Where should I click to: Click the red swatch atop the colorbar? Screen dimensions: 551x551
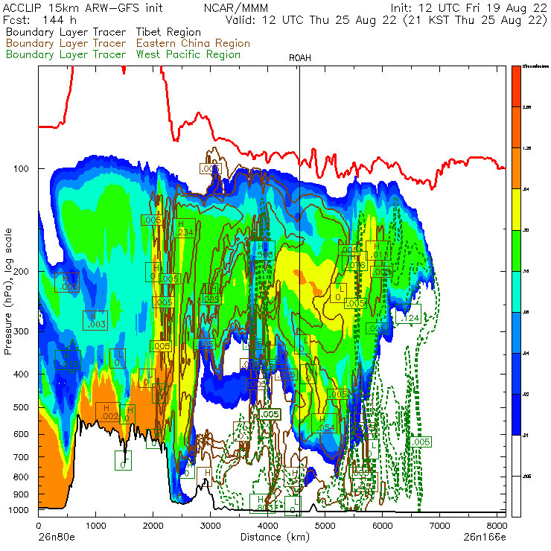[516, 86]
